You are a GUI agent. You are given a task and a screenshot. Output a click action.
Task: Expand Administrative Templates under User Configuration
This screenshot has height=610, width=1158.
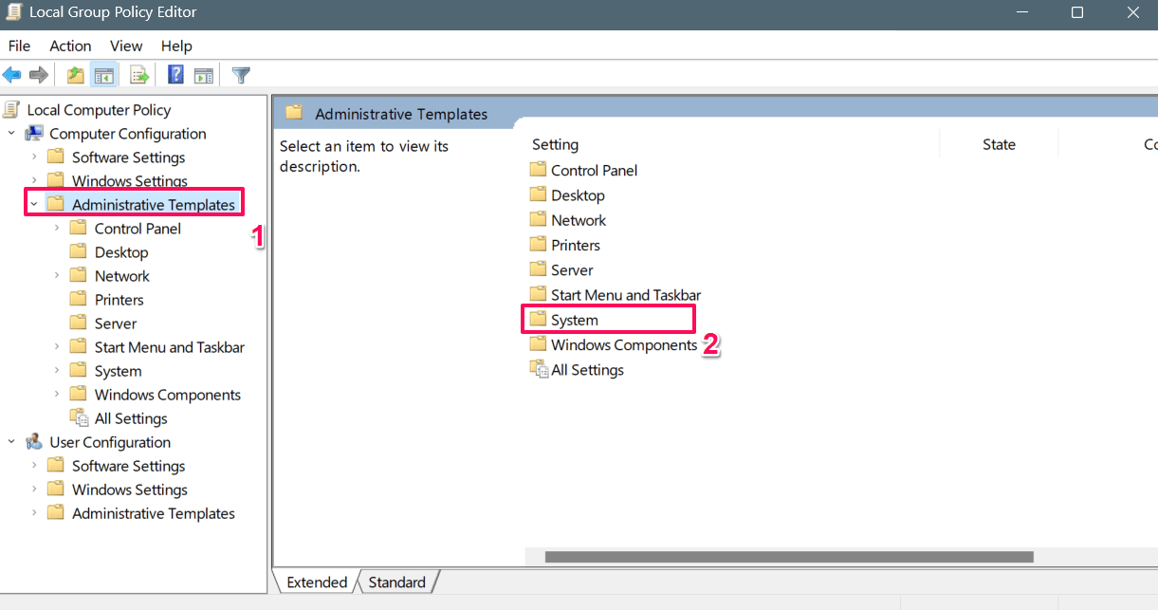34,512
